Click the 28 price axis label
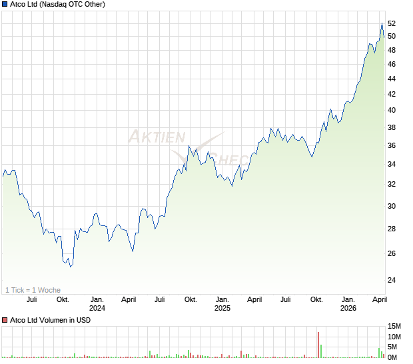 coord(392,229)
